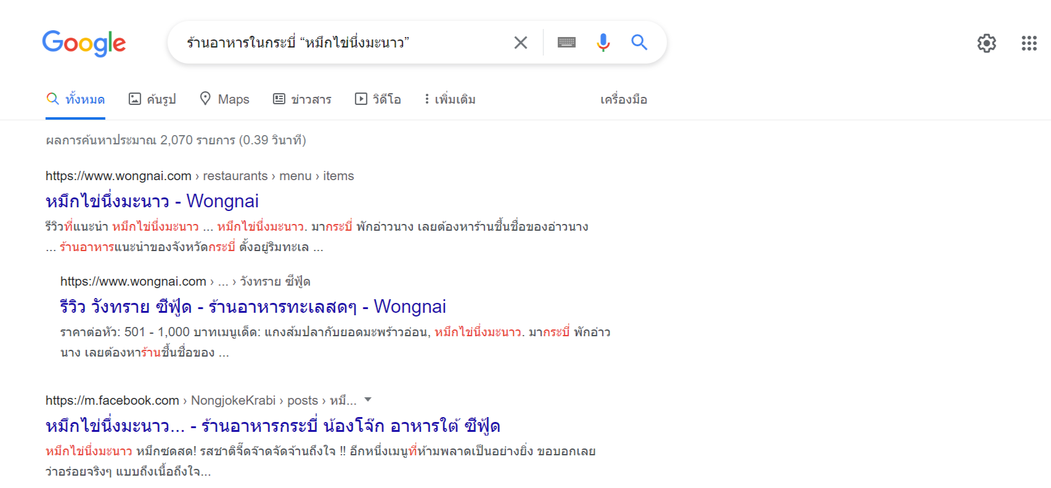Start voice search with microphone

coord(603,43)
